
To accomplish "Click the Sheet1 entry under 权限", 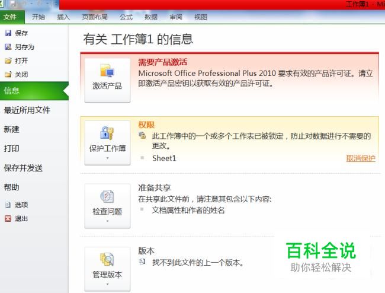I will (164, 158).
